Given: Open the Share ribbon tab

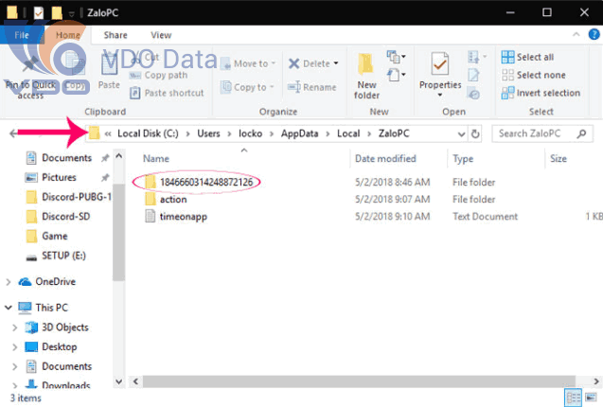Looking at the screenshot, I should coord(115,35).
